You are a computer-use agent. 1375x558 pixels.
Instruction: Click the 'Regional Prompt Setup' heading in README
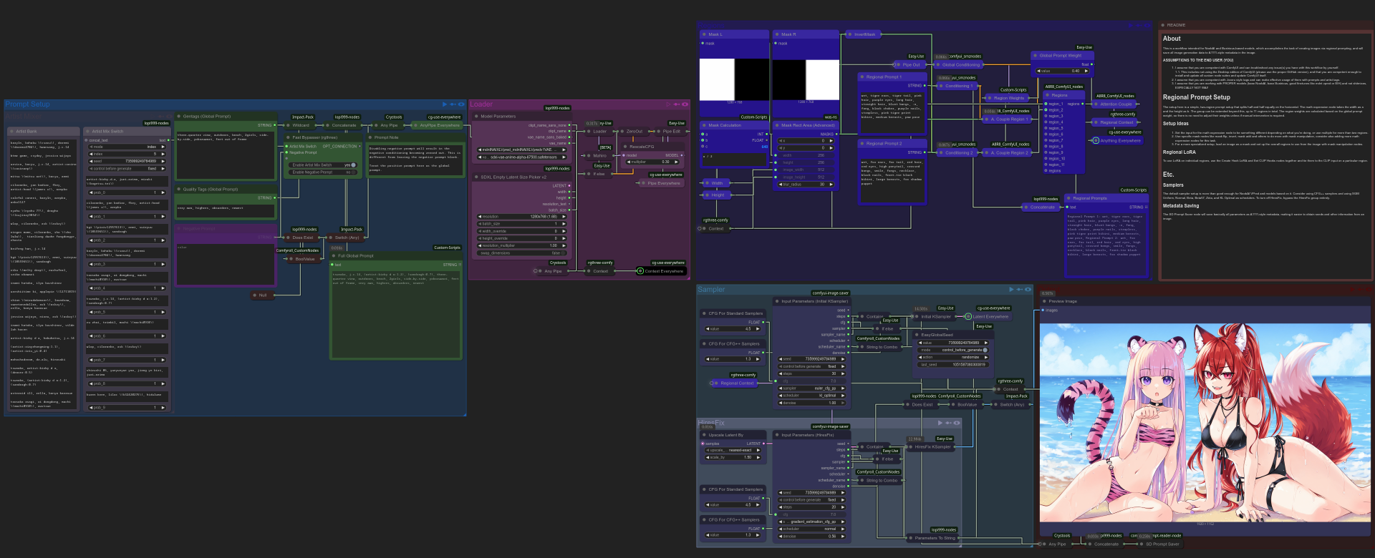tap(1197, 97)
